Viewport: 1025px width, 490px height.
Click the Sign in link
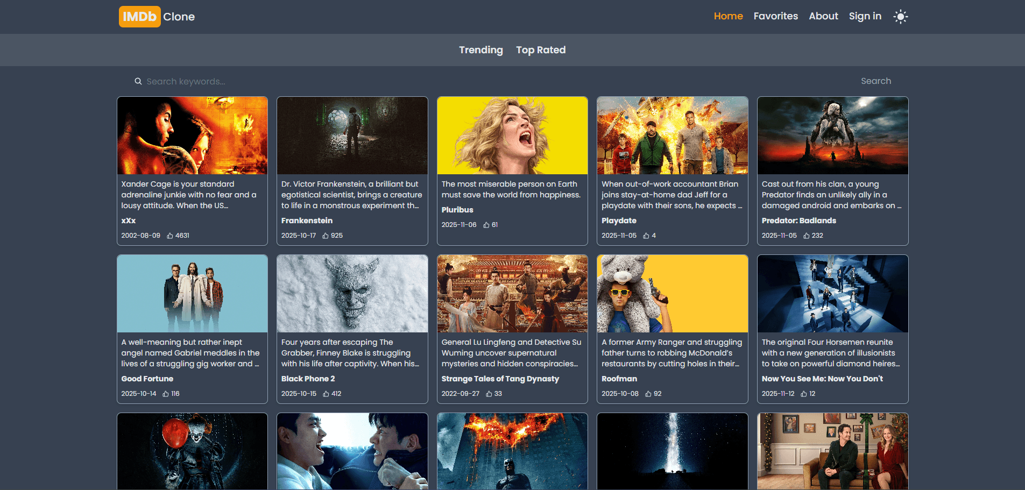(865, 16)
